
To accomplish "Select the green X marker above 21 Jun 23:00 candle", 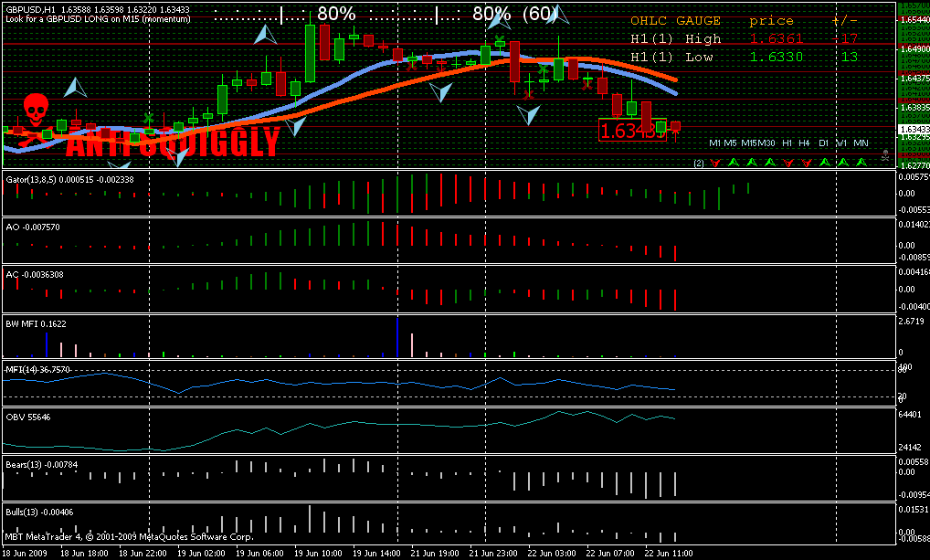I will pos(500,40).
